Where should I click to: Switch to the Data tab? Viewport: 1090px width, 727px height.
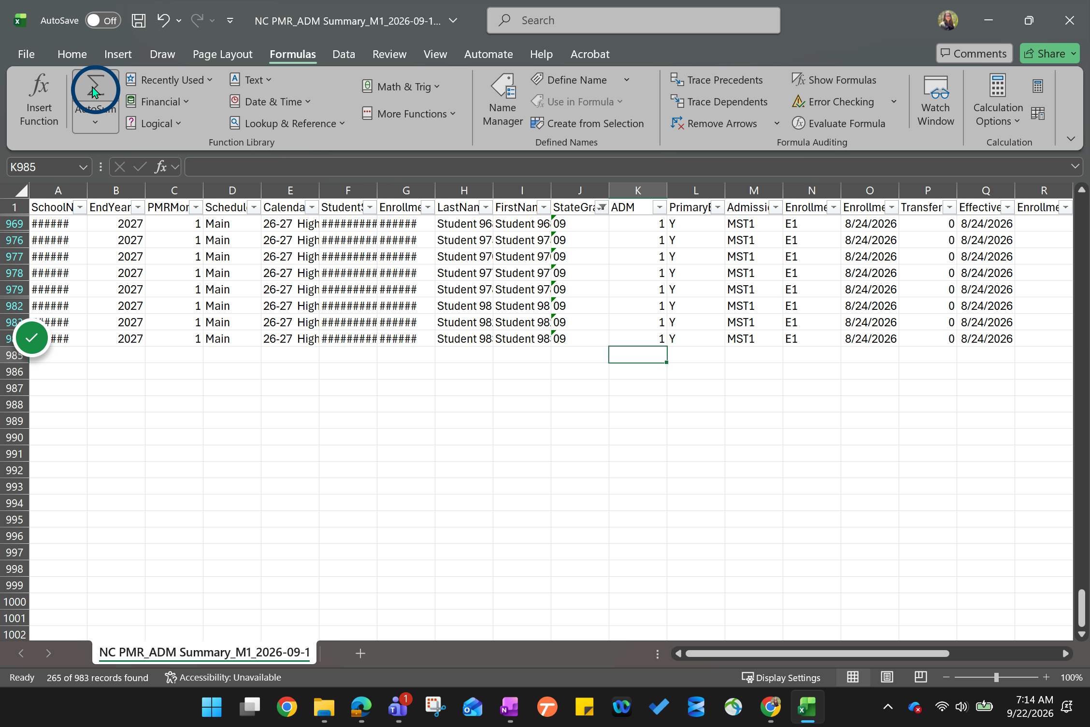click(x=344, y=54)
